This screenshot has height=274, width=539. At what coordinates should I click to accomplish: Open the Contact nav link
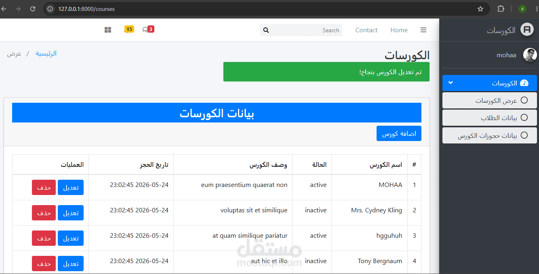(x=366, y=30)
